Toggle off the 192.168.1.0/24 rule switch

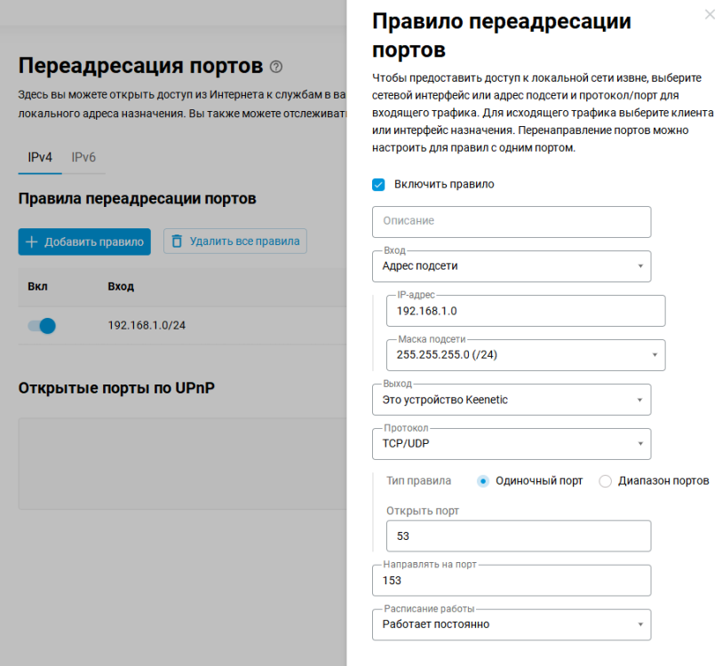pos(41,326)
